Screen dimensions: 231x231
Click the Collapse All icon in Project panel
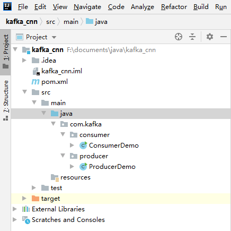coord(192,37)
